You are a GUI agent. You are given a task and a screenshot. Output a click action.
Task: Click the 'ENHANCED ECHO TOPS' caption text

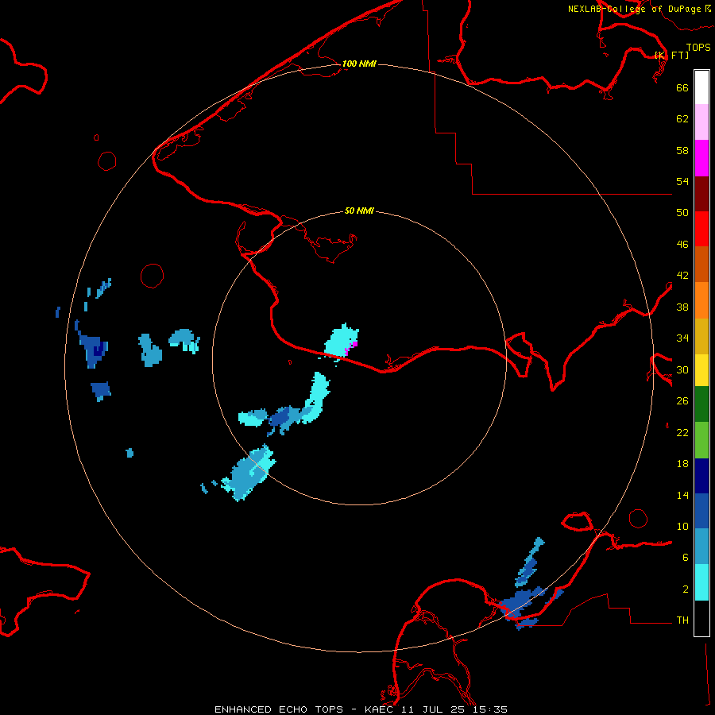coord(279,709)
